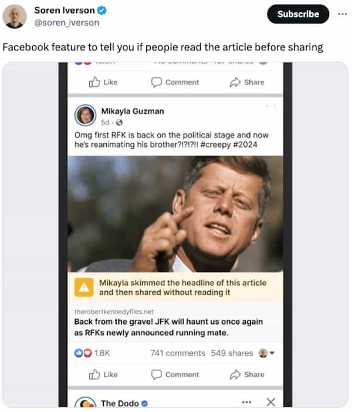Viewport: 352px width, 412px height.
Task: Open the therobertkennedyfiles.net article headline
Action: point(168,327)
